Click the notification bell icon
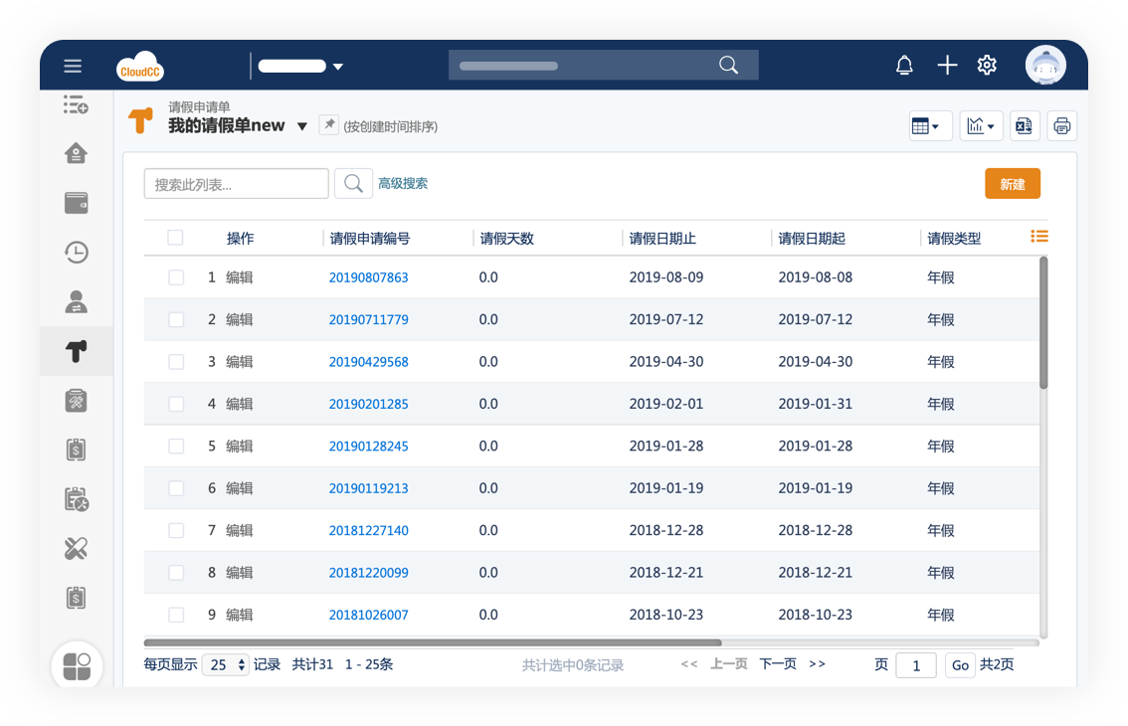Viewport: 1128px width, 726px height. (904, 66)
